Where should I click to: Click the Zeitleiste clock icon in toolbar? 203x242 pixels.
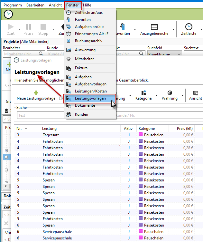(x=189, y=27)
